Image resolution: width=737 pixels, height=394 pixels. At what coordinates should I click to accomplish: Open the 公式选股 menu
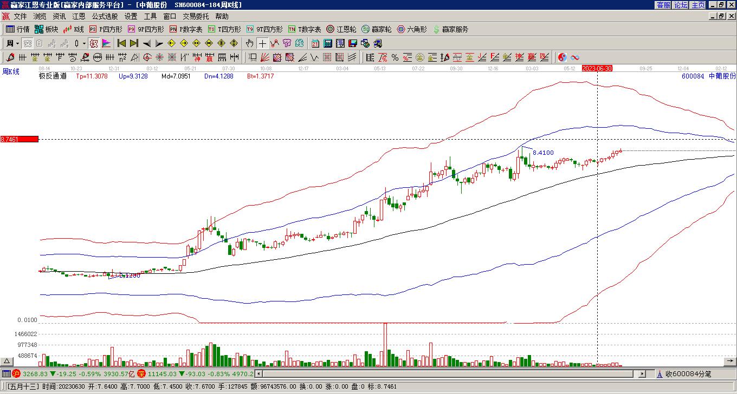(x=105, y=17)
